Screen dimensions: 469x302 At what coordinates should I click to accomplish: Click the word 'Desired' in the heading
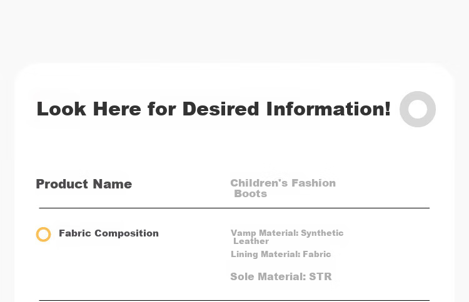[221, 109]
